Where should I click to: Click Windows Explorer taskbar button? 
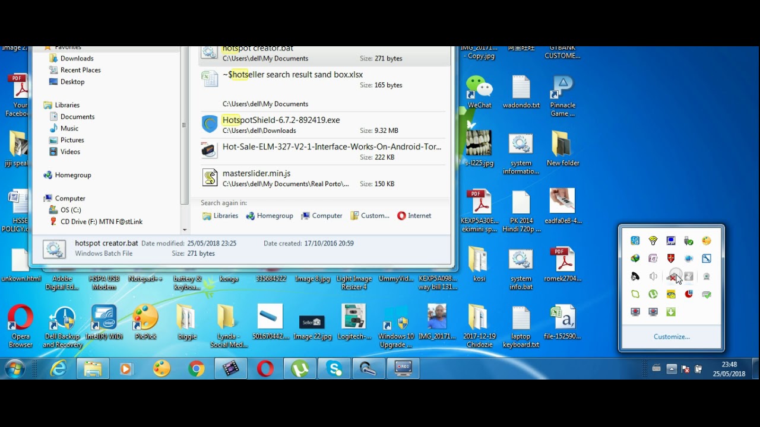tap(93, 369)
